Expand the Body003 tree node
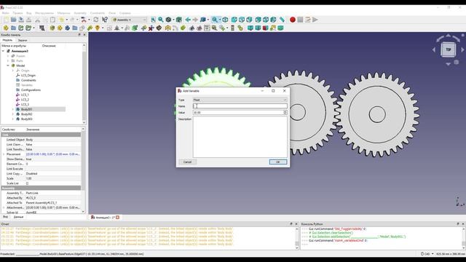 13,119
